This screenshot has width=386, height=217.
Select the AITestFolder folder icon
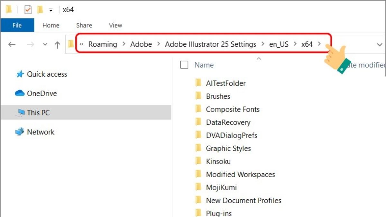pyautogui.click(x=198, y=83)
